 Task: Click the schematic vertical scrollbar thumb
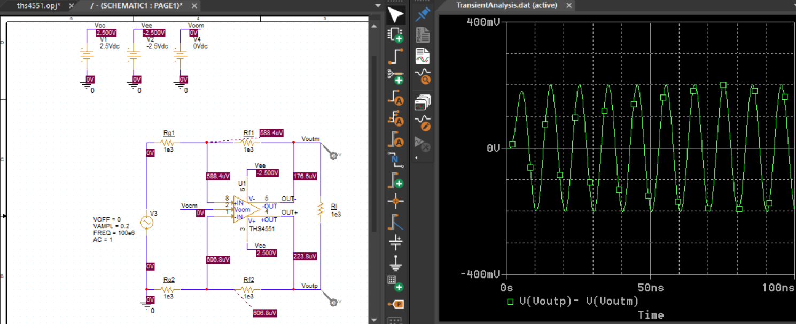click(373, 144)
